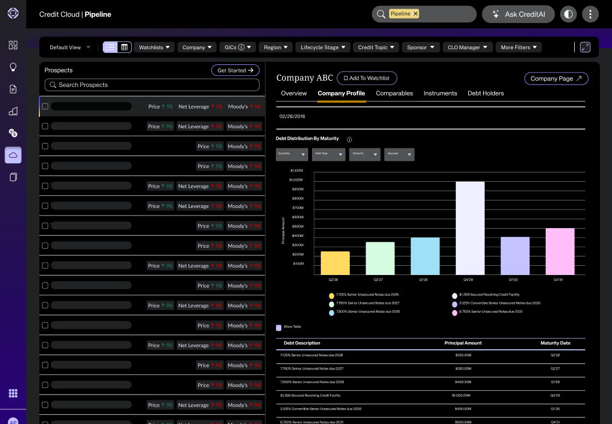Viewport: 612px width, 424px height.
Task: Open the document icon in left sidebar
Action: click(13, 89)
